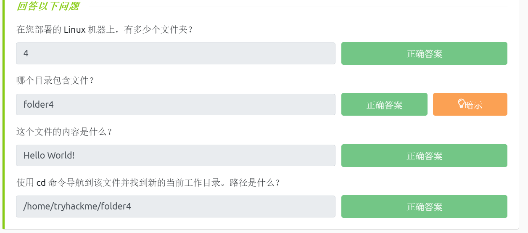
Task: Click the Hello World! answer field
Action: click(x=175, y=156)
